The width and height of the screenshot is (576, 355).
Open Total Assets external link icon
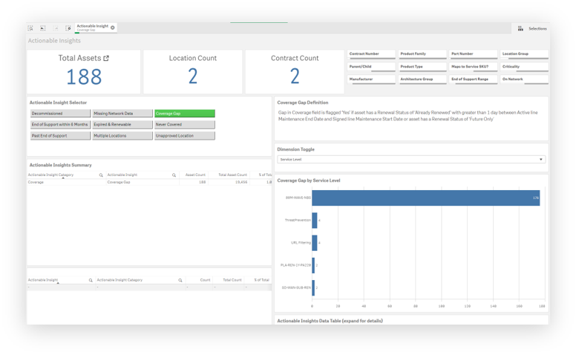click(x=106, y=58)
